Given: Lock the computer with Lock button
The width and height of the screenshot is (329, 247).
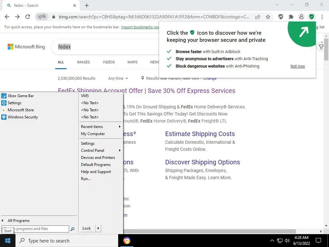Looking at the screenshot, I should point(88,228).
